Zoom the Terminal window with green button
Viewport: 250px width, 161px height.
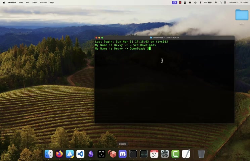[x=102, y=38]
